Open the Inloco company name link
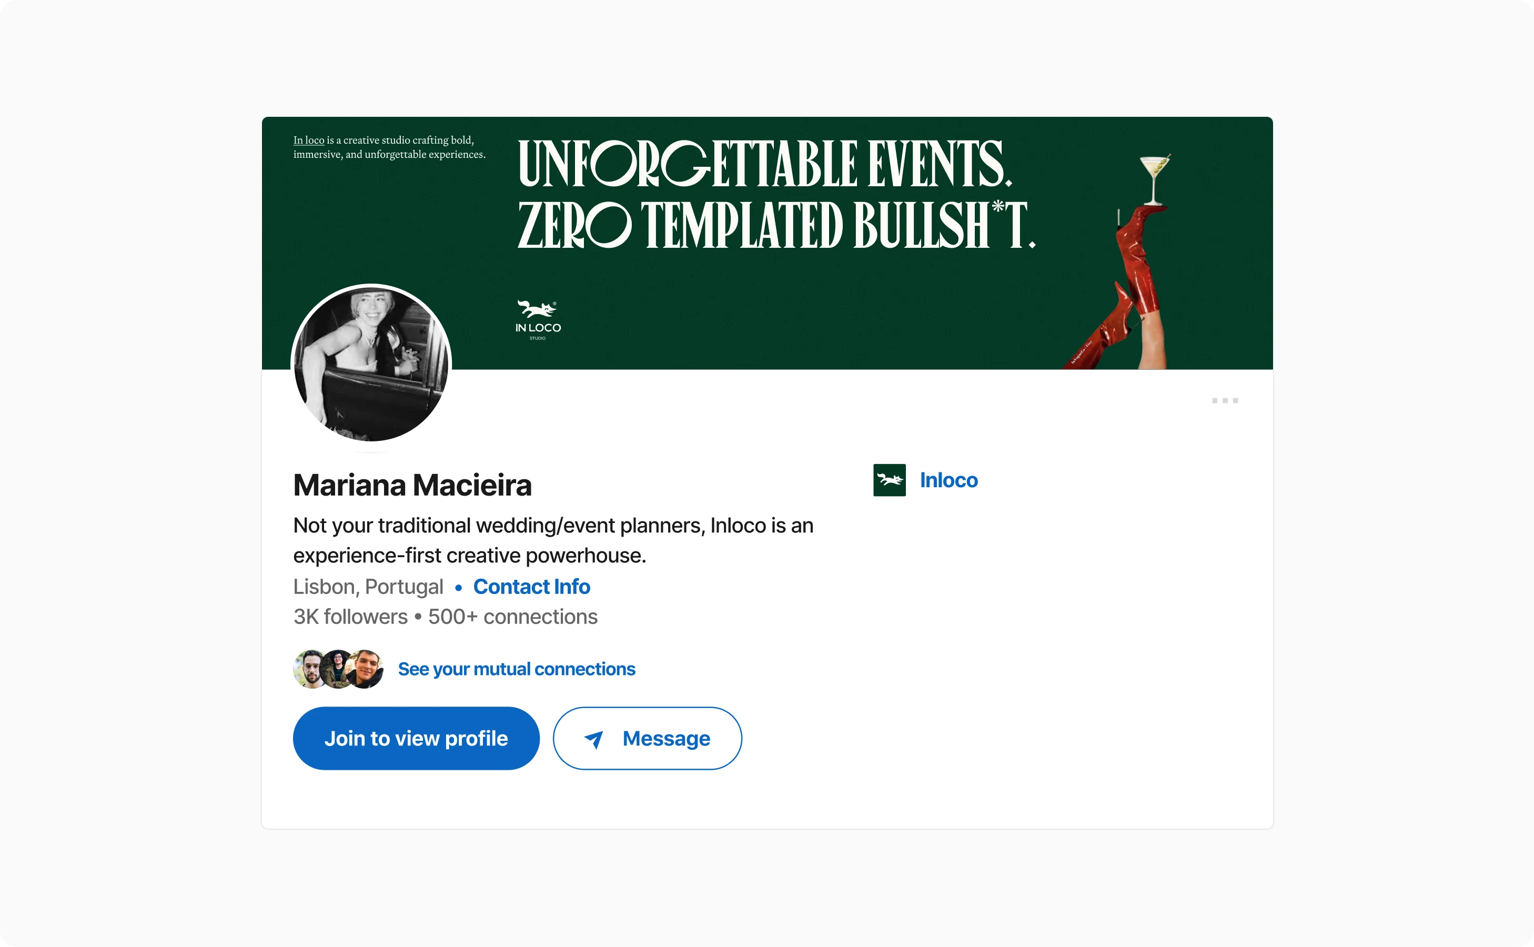 click(x=948, y=480)
